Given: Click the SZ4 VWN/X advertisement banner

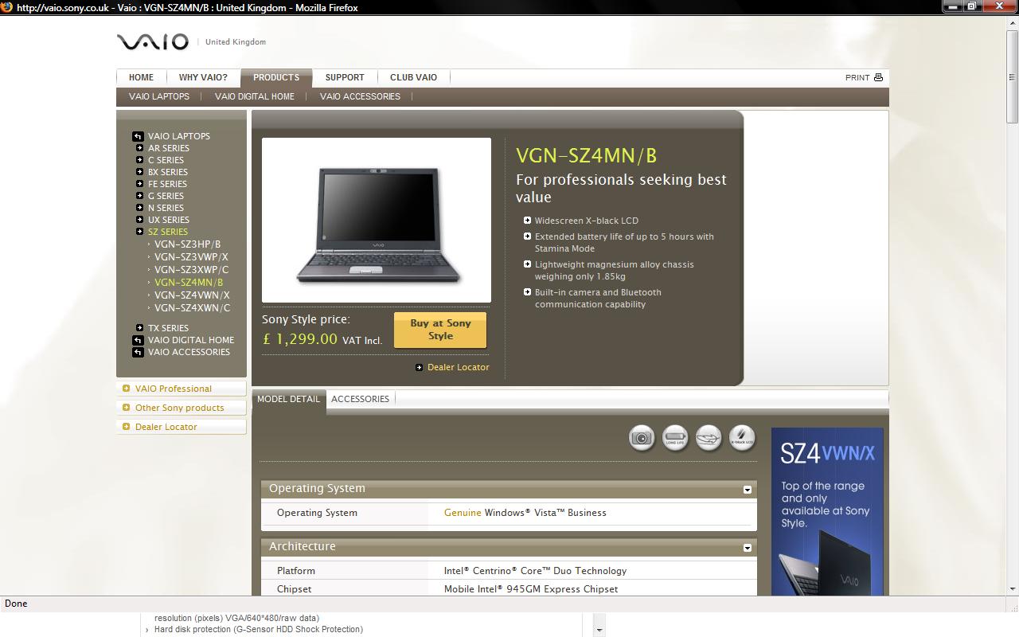Looking at the screenshot, I should 827,511.
